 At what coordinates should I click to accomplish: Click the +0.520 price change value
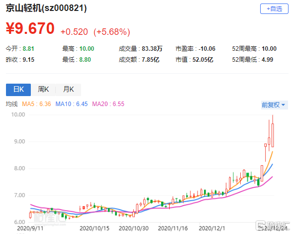tap(74, 32)
